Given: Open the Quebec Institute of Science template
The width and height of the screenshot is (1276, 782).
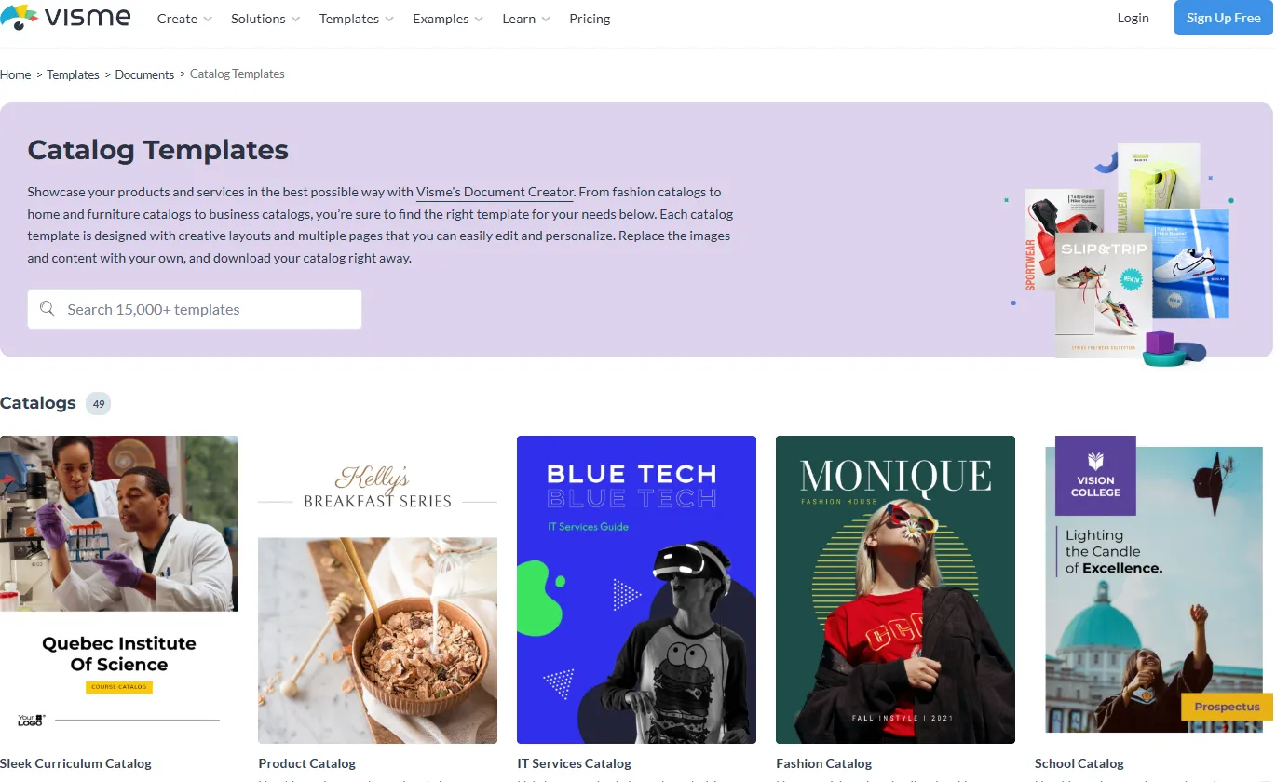Looking at the screenshot, I should point(119,589).
